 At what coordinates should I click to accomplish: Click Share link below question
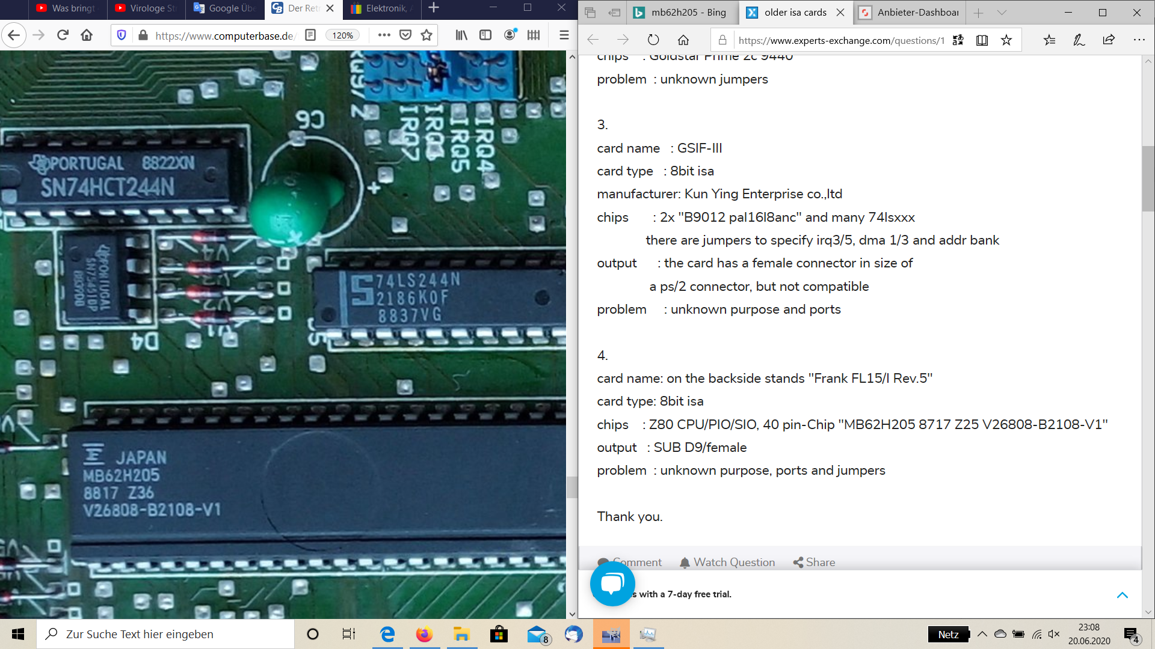pos(814,562)
